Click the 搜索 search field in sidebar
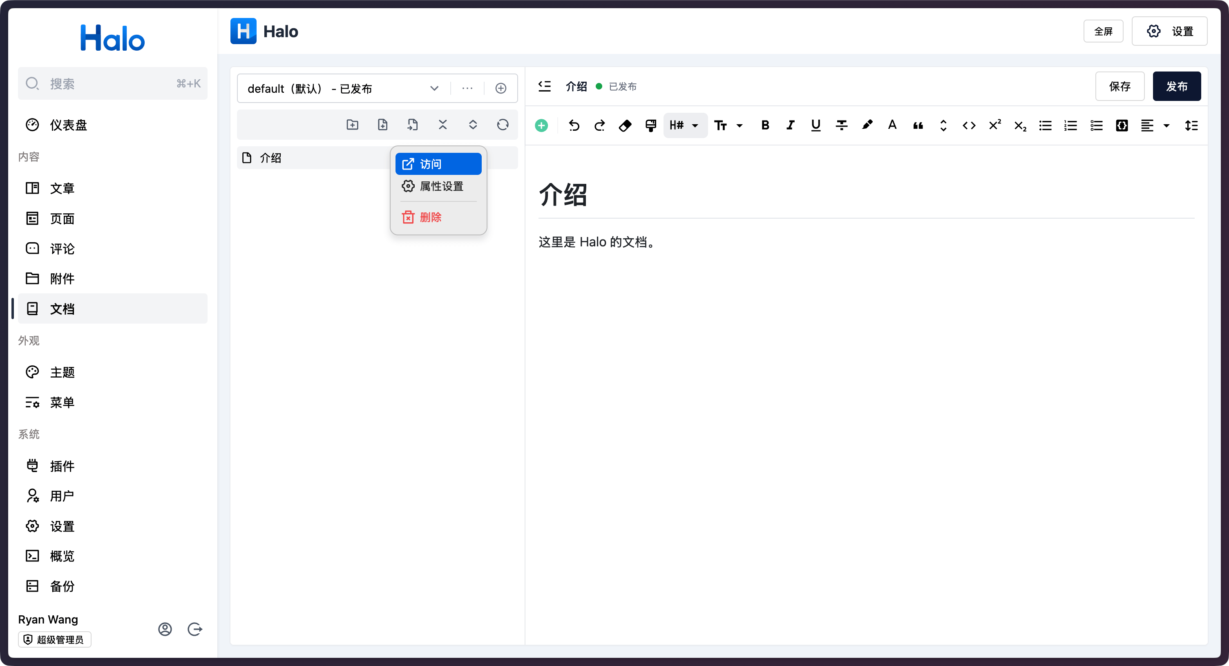This screenshot has height=666, width=1229. click(x=113, y=83)
